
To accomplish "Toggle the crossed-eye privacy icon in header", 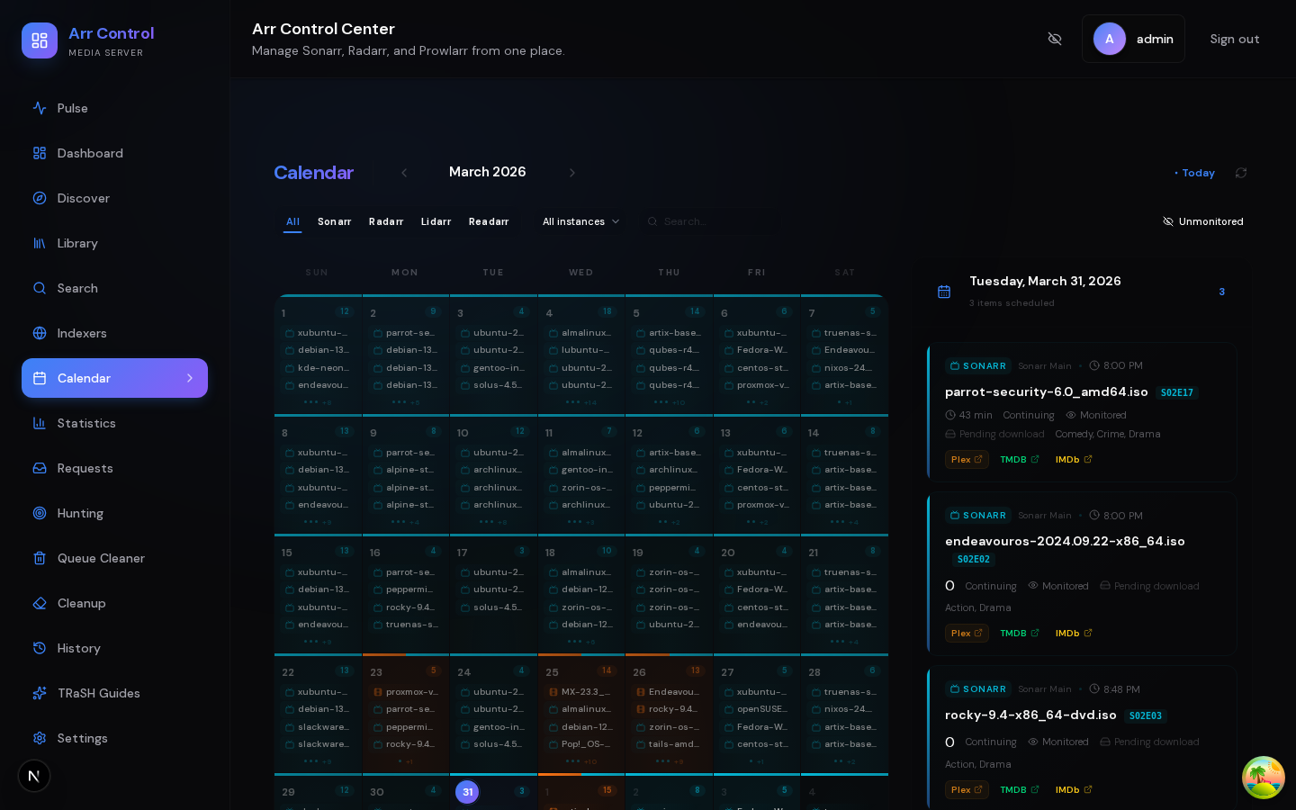I will click(x=1055, y=39).
